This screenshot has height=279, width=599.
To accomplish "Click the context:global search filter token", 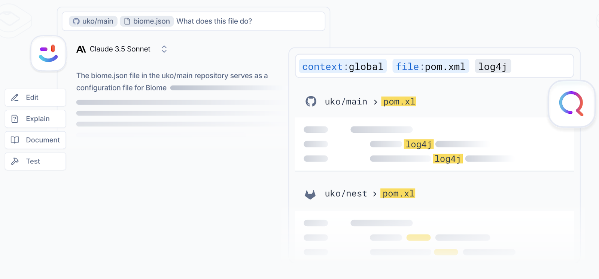I will coord(343,67).
